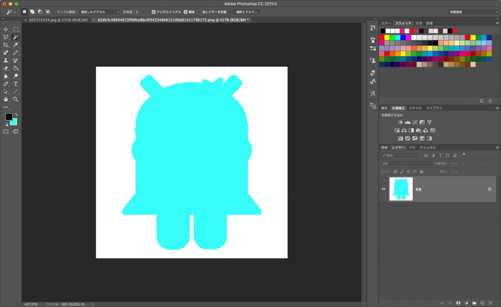Image resolution: width=501 pixels, height=307 pixels.
Task: Select the Type tool
Action: [x=16, y=84]
